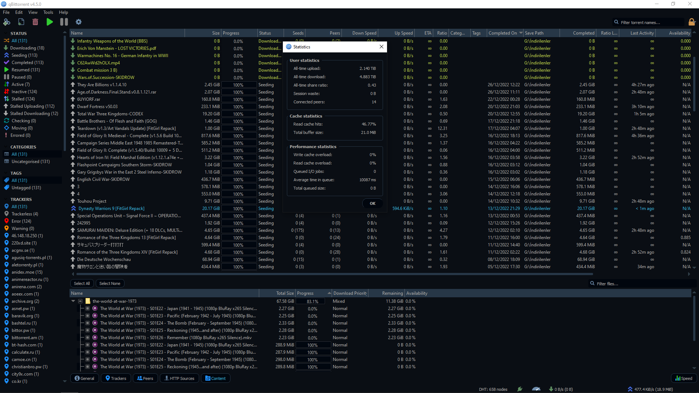
Task: Toggle checkbox for 288.9 MiB S01E22 Japan file
Action: point(88,345)
